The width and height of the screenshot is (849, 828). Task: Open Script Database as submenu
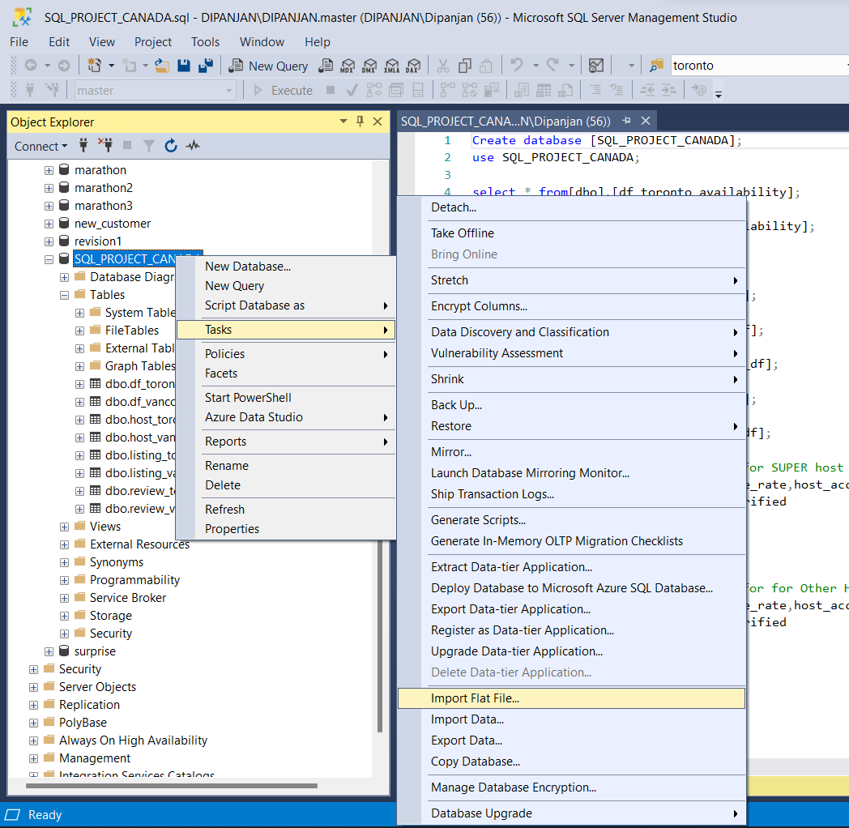point(286,305)
